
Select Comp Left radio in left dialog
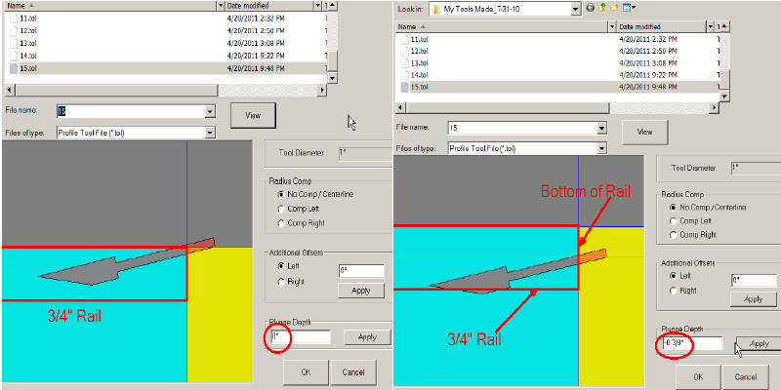coord(281,208)
